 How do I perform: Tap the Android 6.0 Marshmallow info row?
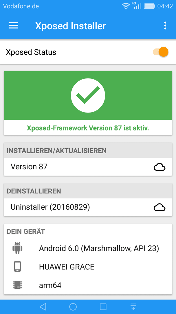[88, 248]
